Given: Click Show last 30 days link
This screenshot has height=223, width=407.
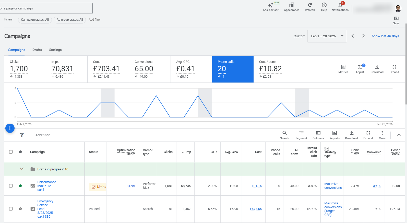Looking at the screenshot, I should [x=385, y=36].
